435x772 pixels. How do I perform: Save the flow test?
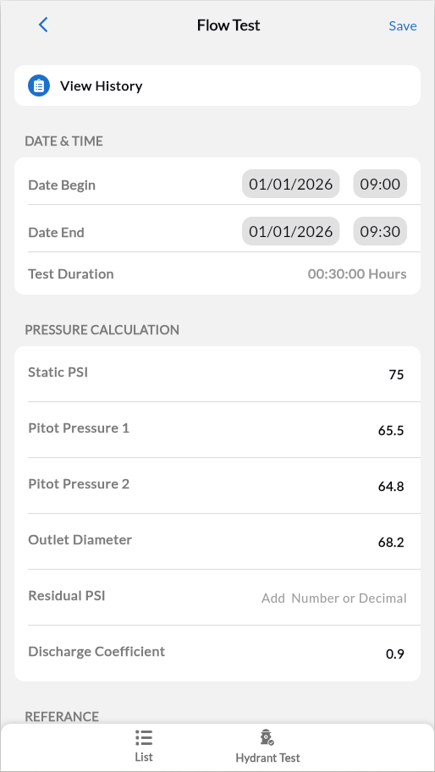pyautogui.click(x=403, y=25)
